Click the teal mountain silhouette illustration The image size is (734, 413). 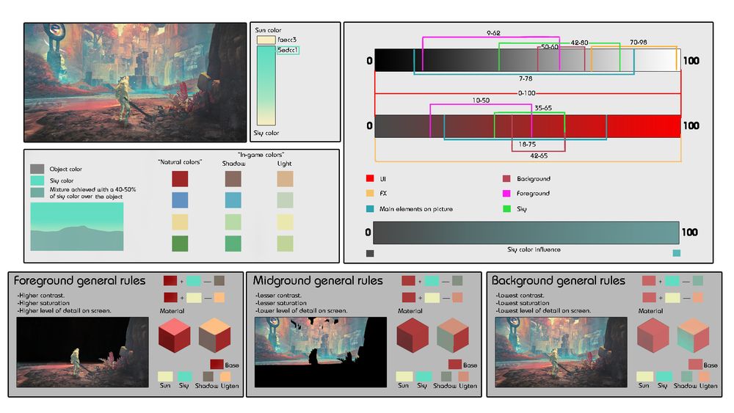click(x=77, y=227)
